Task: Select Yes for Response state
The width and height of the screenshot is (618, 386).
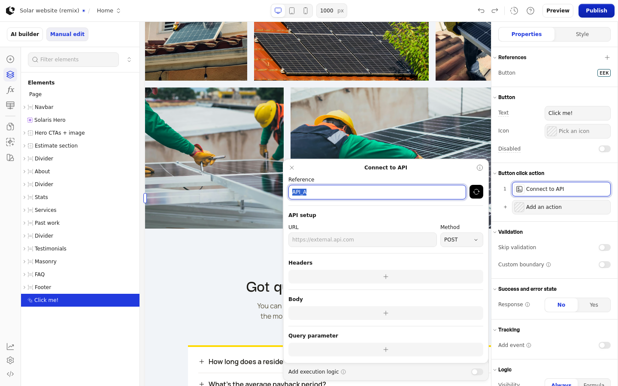Action: [594, 305]
